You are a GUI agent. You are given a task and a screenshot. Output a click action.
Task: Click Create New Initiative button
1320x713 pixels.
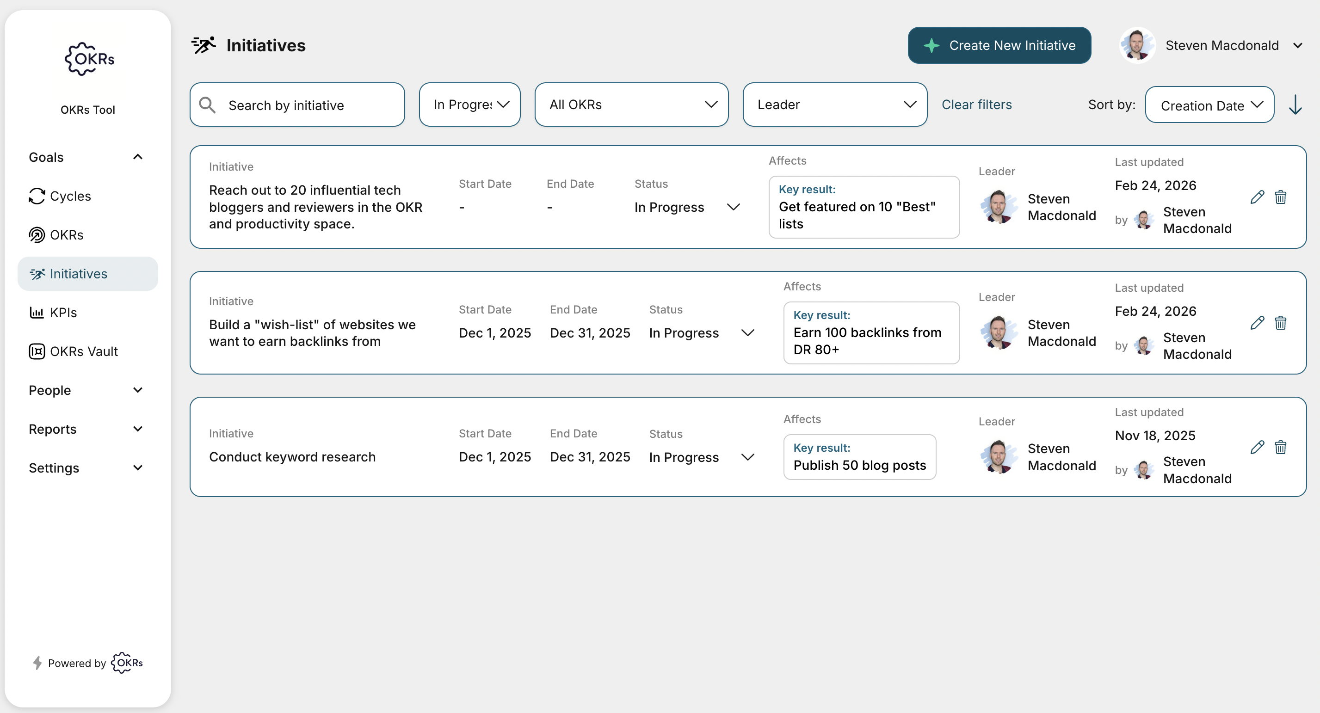(999, 45)
